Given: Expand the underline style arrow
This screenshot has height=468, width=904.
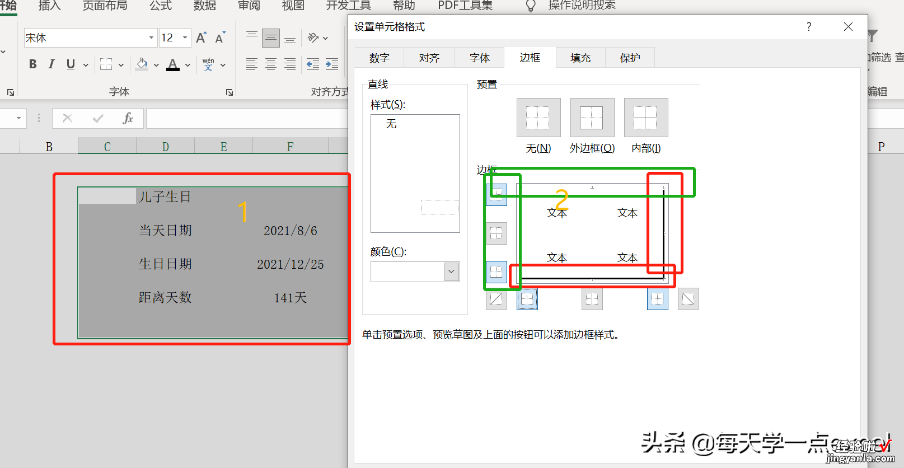Looking at the screenshot, I should 86,65.
